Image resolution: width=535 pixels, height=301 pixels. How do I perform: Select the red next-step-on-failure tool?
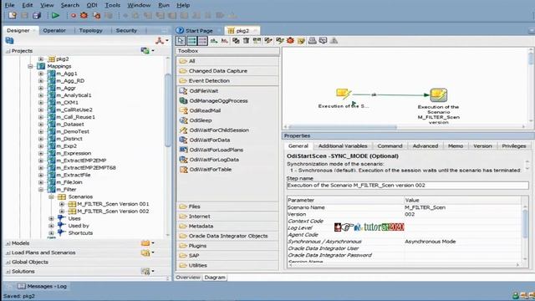coord(202,41)
